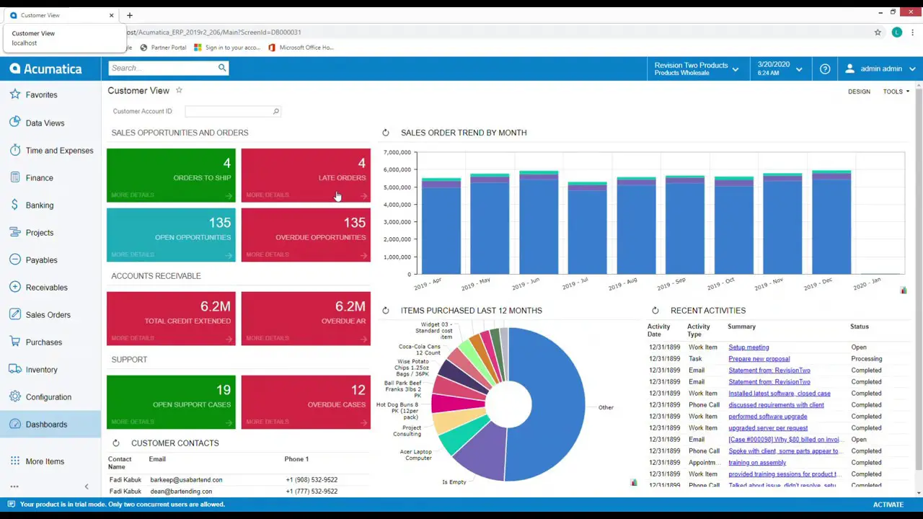Open the Receivables module from the sidebar
Image resolution: width=923 pixels, height=519 pixels.
tap(46, 287)
